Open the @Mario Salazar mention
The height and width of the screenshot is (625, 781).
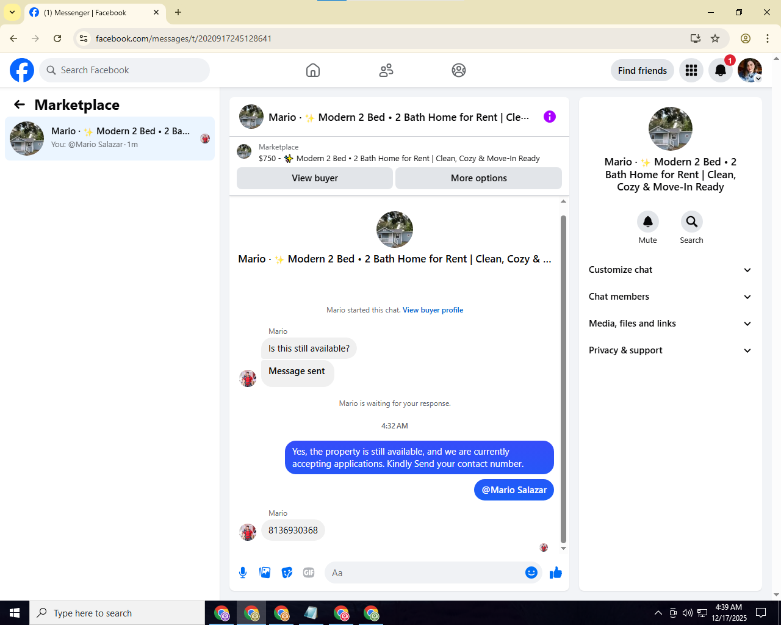click(x=514, y=490)
